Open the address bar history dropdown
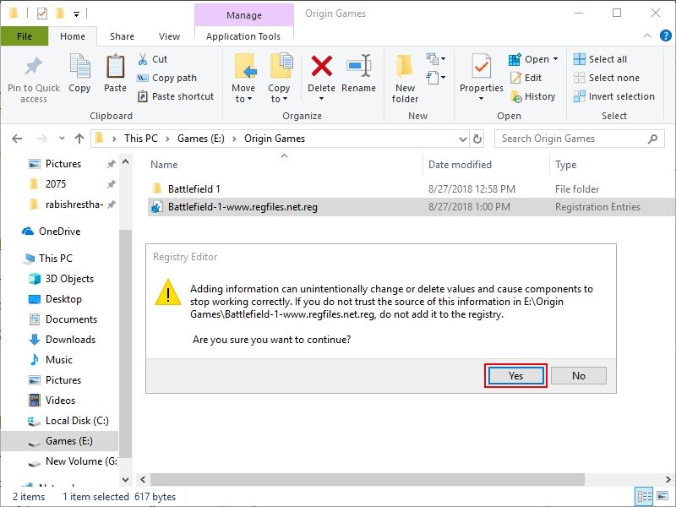Screen dimensions: 676x507 click(x=462, y=138)
